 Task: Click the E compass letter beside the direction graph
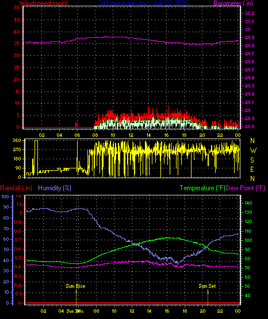(252, 169)
